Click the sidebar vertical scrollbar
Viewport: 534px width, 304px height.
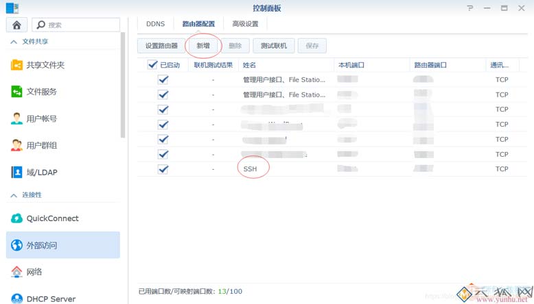coord(123,85)
